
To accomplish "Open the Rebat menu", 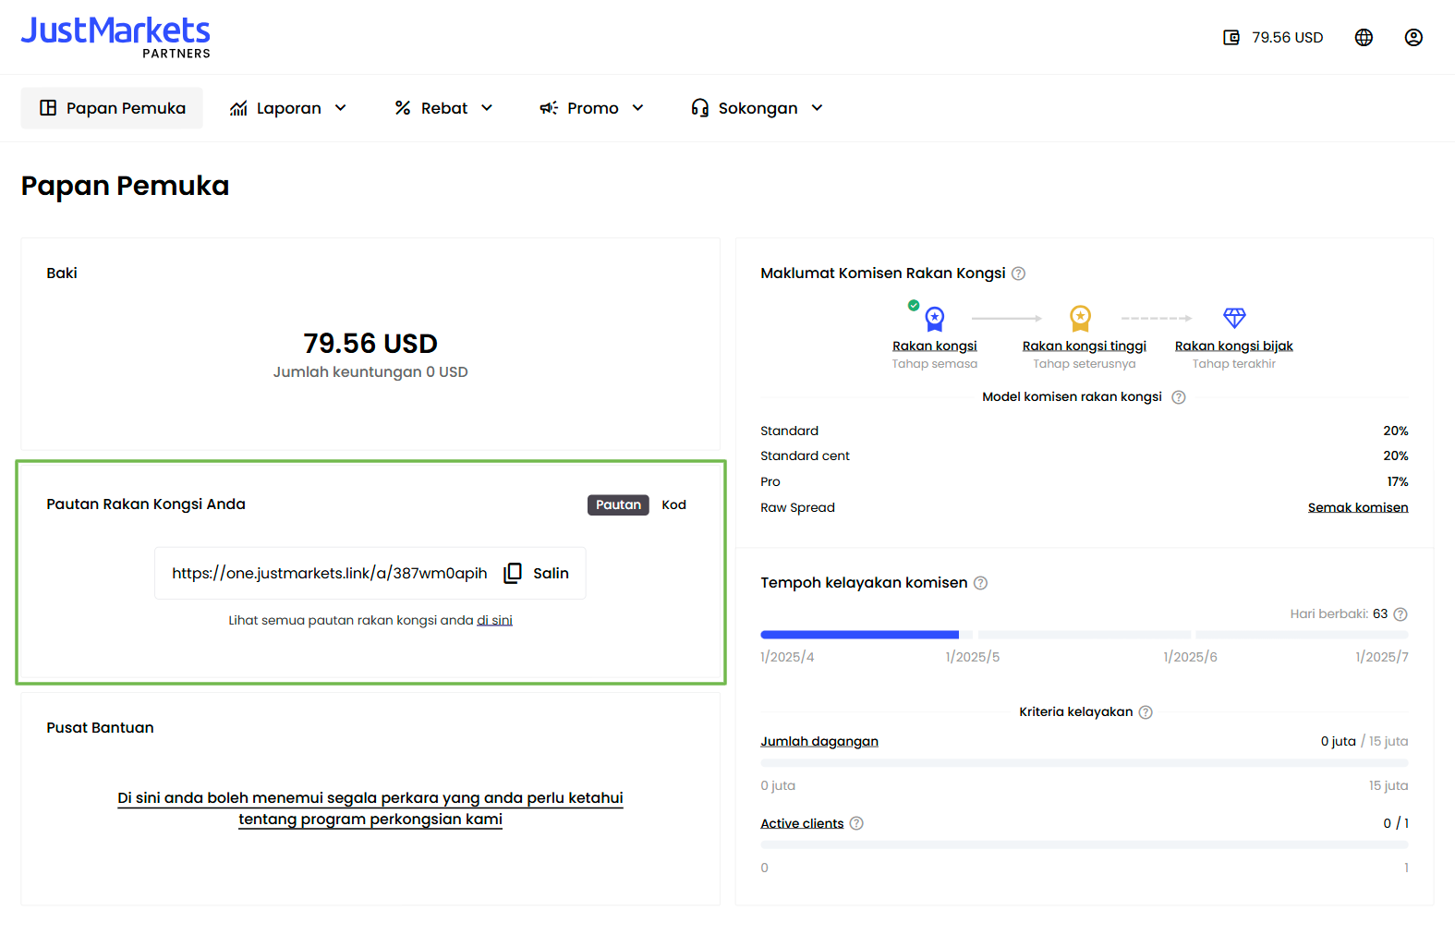I will (443, 108).
